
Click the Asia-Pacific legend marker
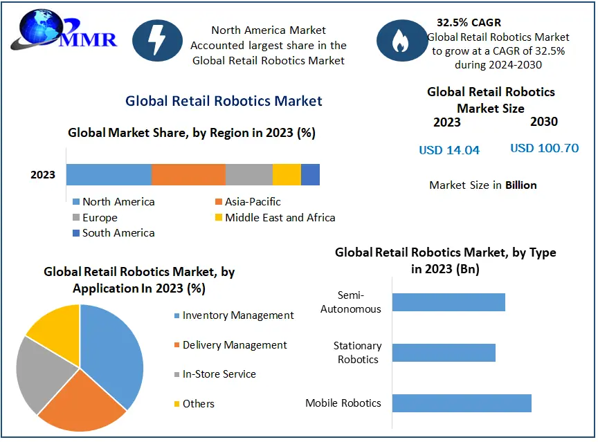219,202
